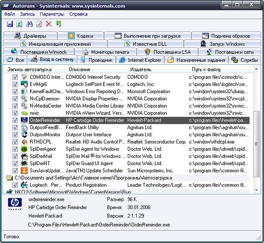The height and width of the screenshot is (243, 264).
Task: Click the Java(TM) Update Scheduler description
Action: (x=94, y=171)
